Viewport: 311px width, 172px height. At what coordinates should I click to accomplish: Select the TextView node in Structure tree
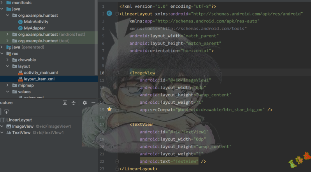click(x=21, y=132)
